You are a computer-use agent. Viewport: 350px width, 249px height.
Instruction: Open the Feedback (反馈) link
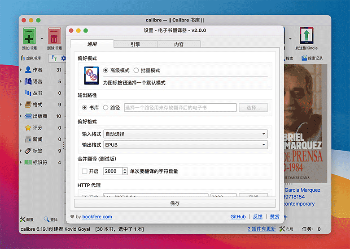(x=258, y=217)
